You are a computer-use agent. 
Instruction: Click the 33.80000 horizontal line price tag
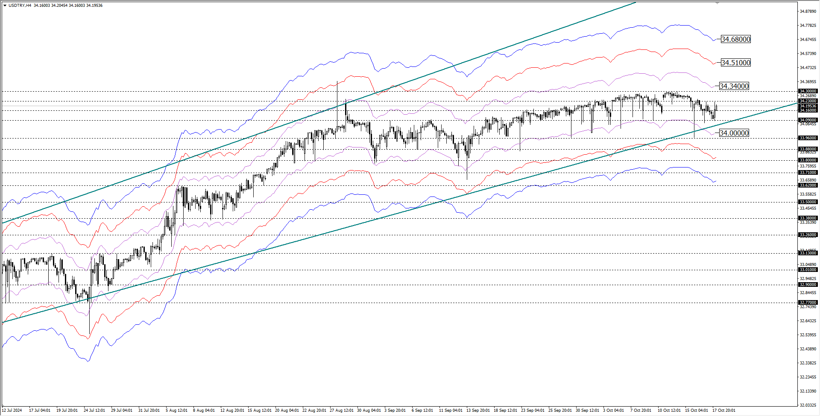(808, 160)
